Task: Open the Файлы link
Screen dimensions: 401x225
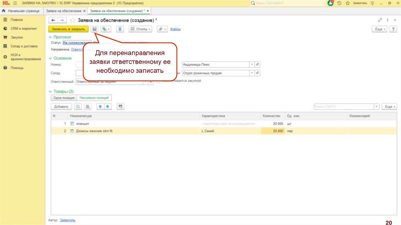Action: [x=175, y=29]
